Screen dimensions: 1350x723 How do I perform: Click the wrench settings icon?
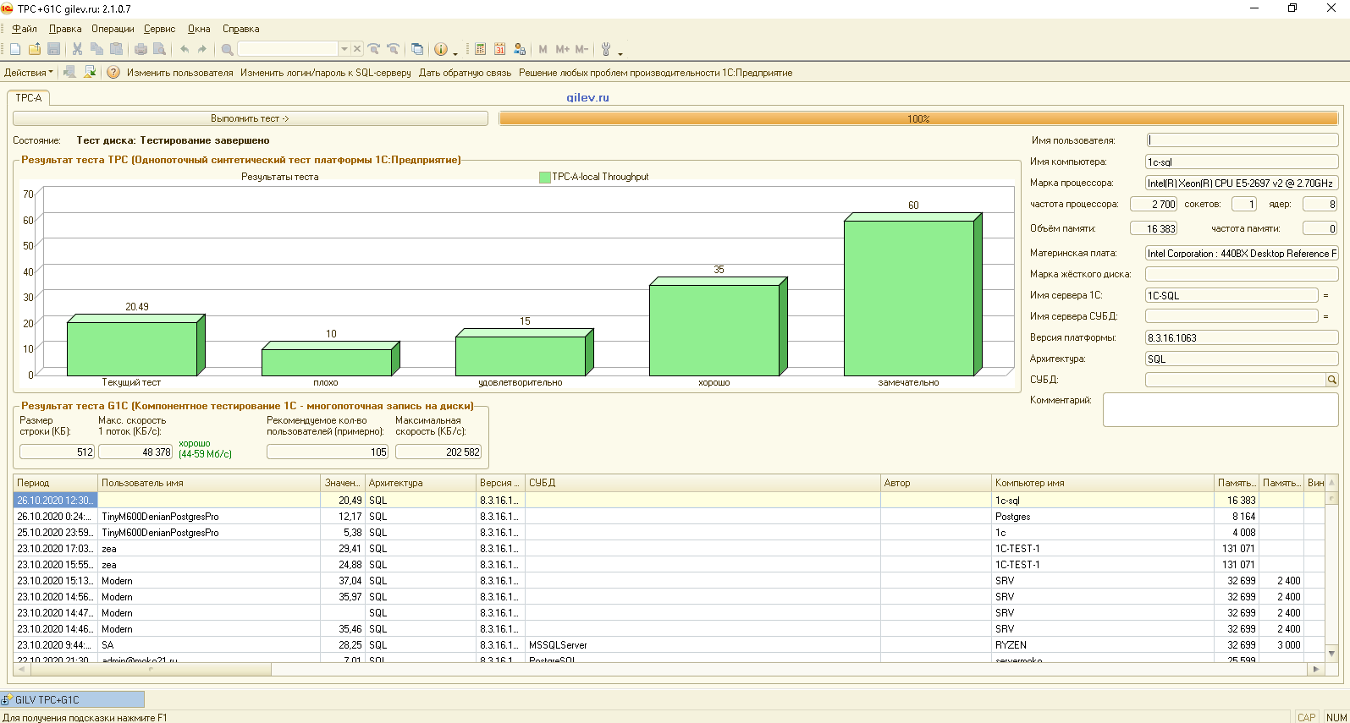(x=606, y=49)
